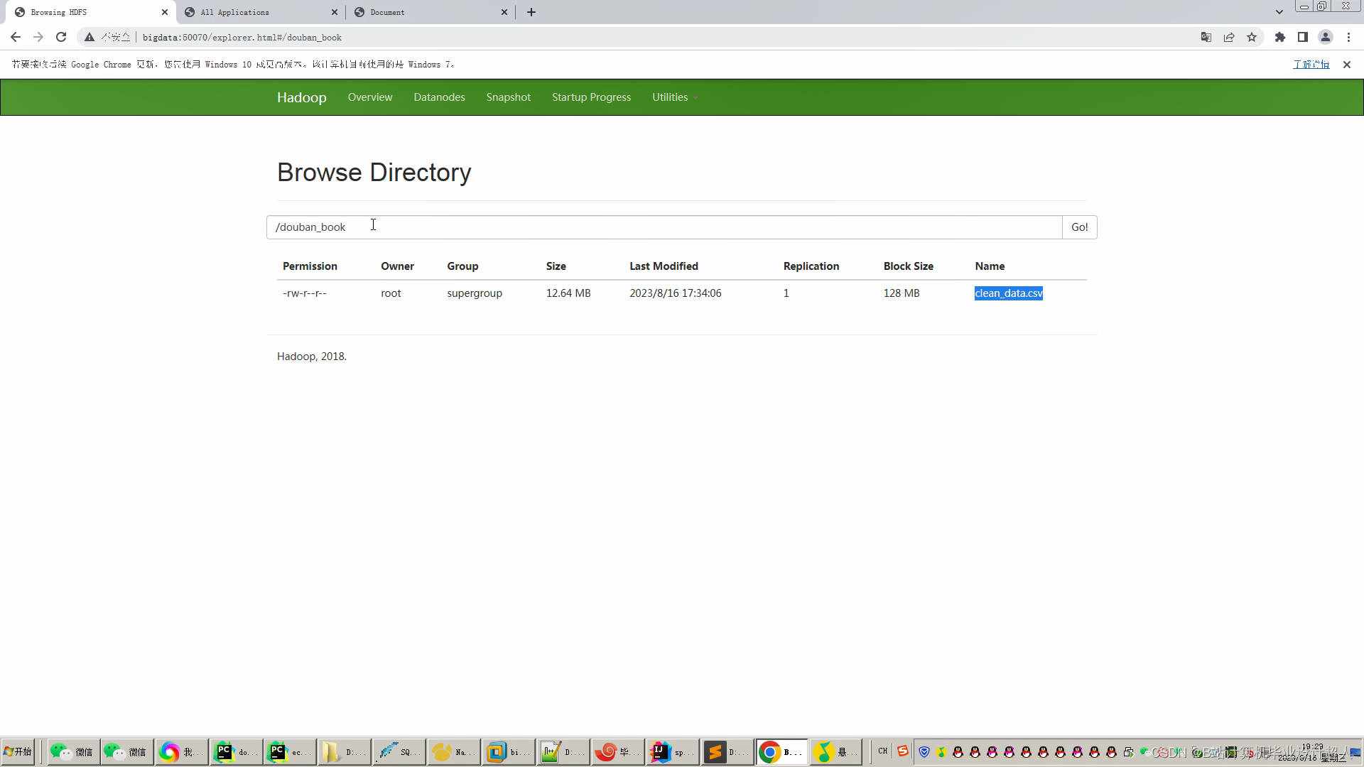Click the share page icon
The image size is (1364, 767).
pyautogui.click(x=1229, y=37)
